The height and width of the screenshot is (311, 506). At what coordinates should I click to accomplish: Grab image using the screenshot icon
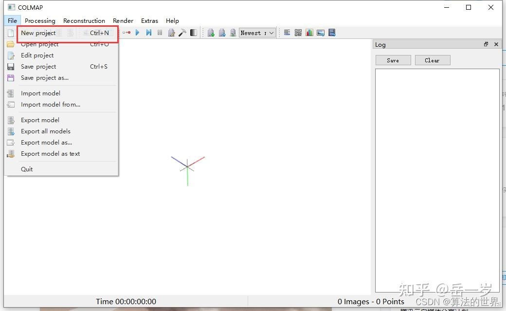pos(321,33)
